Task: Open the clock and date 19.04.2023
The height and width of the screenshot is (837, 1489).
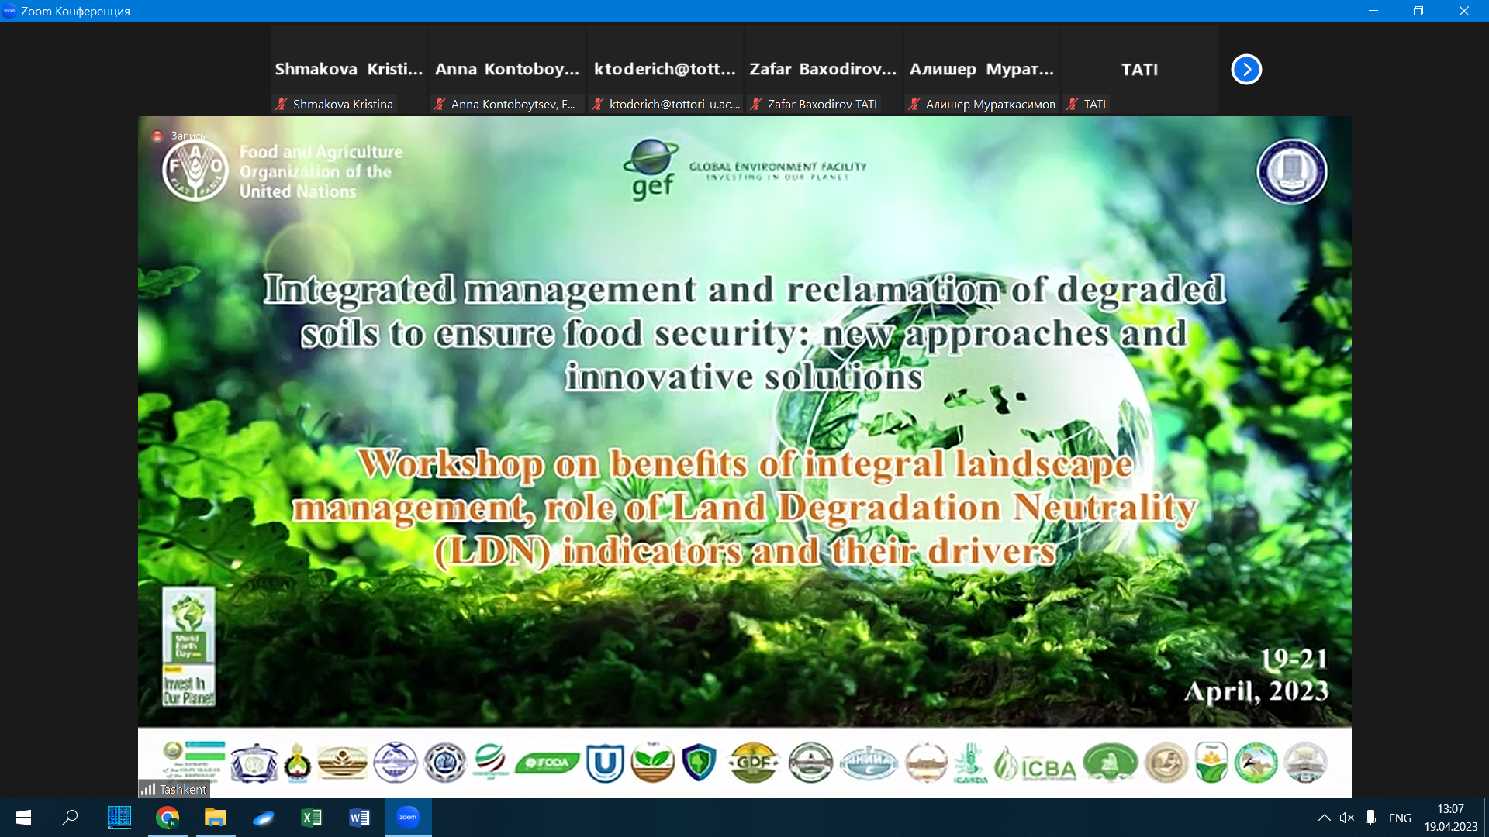Action: tap(1450, 818)
